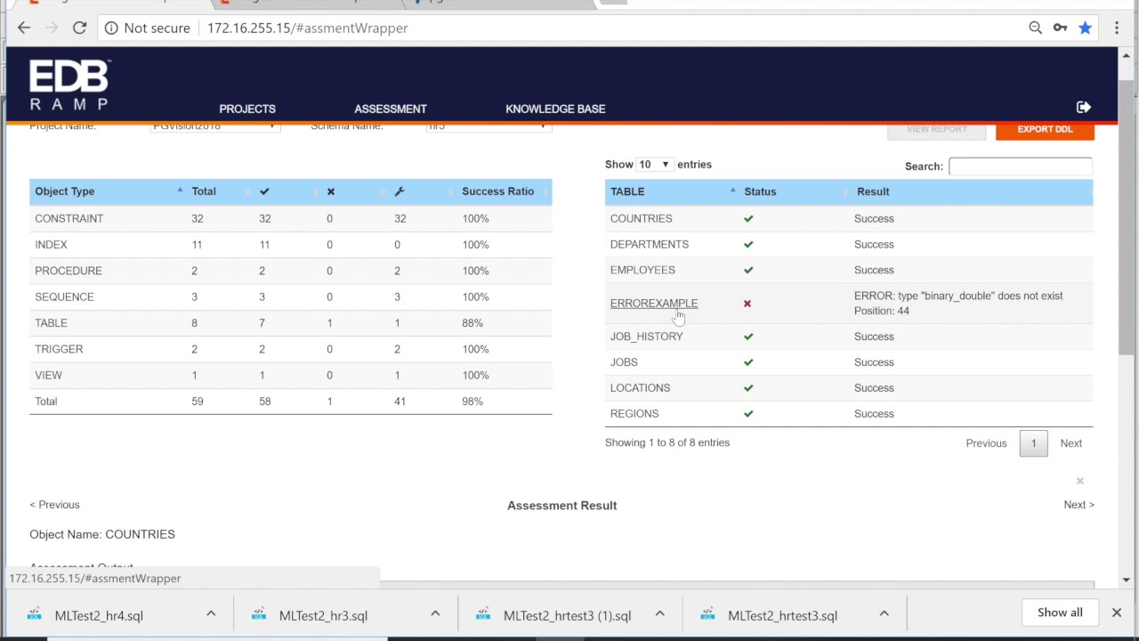Viewport: 1139px width, 641px height.
Task: Sort the TABLE column header
Action: click(672, 191)
